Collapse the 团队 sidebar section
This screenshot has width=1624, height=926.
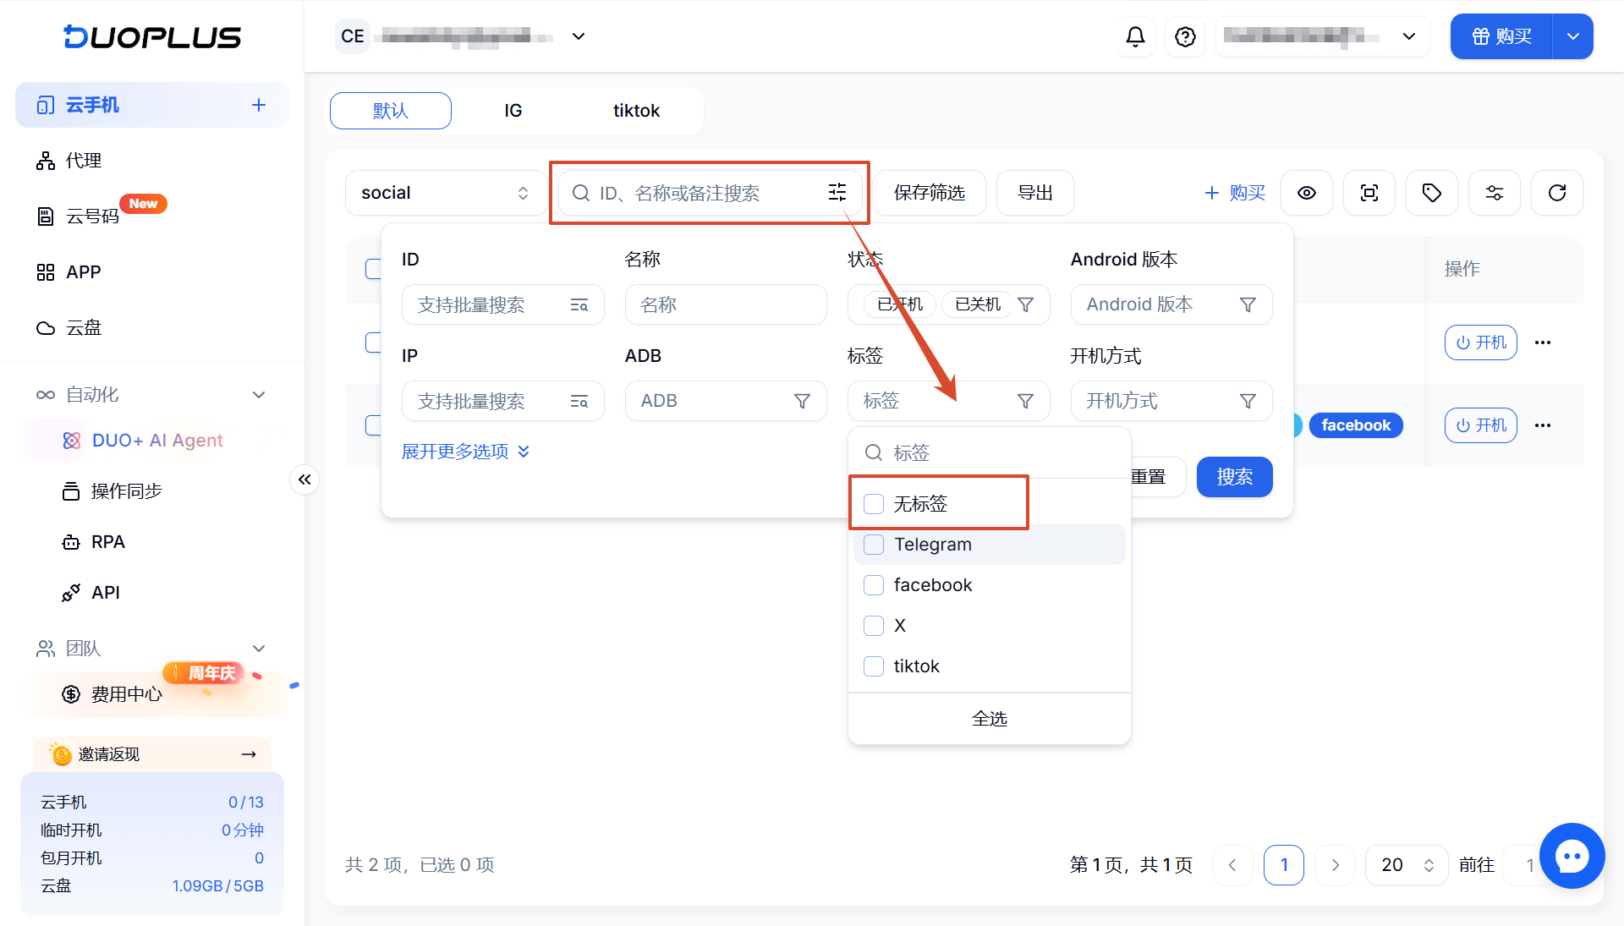[x=152, y=649]
